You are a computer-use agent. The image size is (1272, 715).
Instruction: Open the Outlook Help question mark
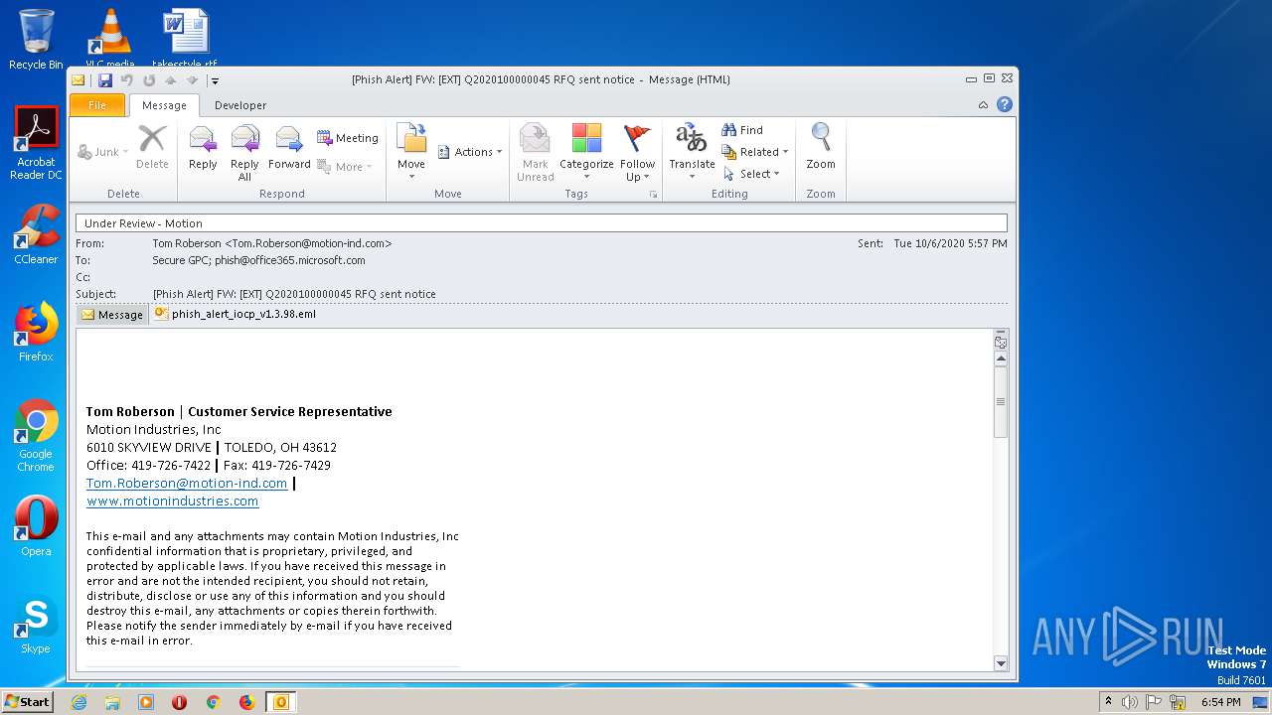click(1005, 104)
